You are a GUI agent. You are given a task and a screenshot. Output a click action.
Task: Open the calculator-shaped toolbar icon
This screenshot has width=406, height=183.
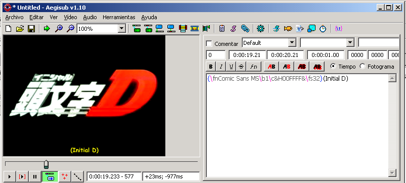(221, 29)
